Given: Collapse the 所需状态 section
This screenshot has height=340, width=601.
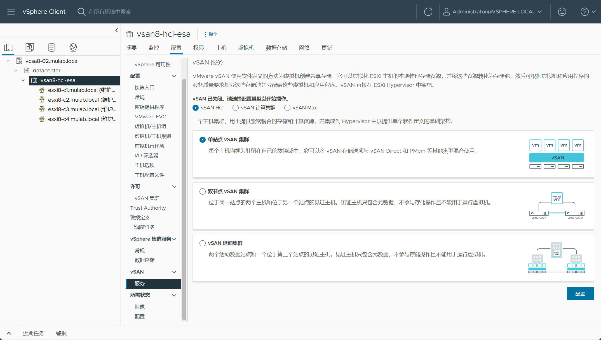Looking at the screenshot, I should click(x=174, y=295).
